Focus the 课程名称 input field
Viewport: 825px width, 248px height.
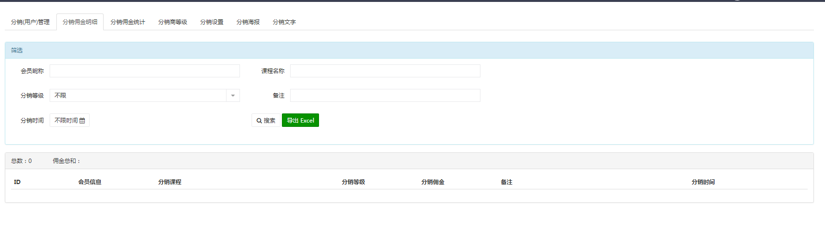385,71
